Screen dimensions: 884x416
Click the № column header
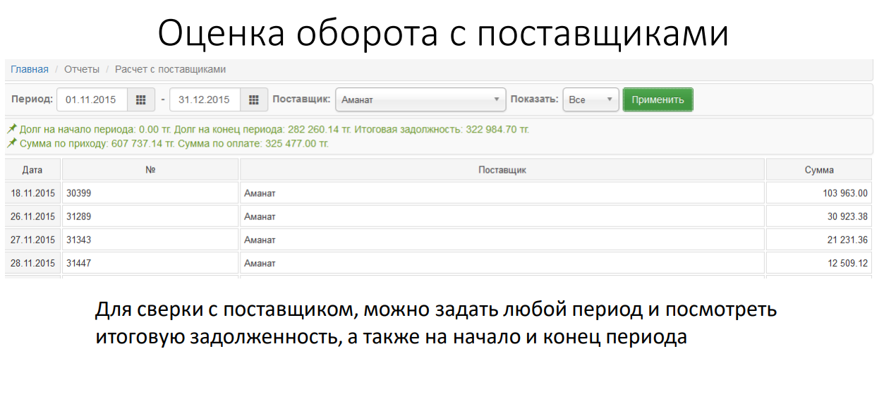click(150, 170)
